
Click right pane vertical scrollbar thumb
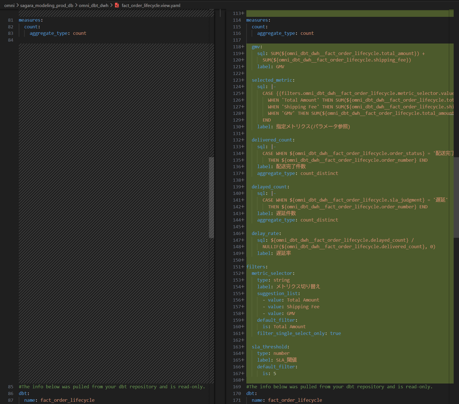456,197
